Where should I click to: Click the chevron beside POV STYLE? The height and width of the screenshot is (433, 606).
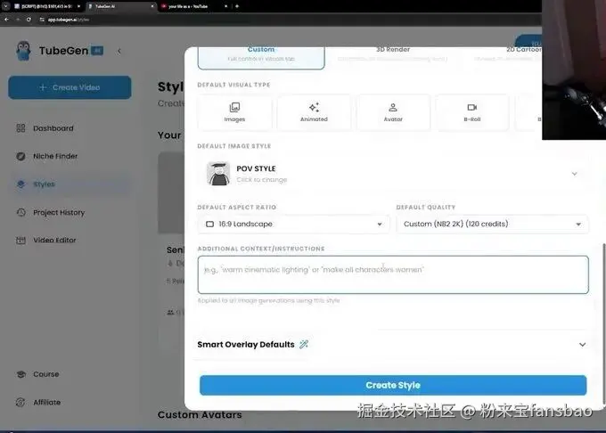pos(574,174)
